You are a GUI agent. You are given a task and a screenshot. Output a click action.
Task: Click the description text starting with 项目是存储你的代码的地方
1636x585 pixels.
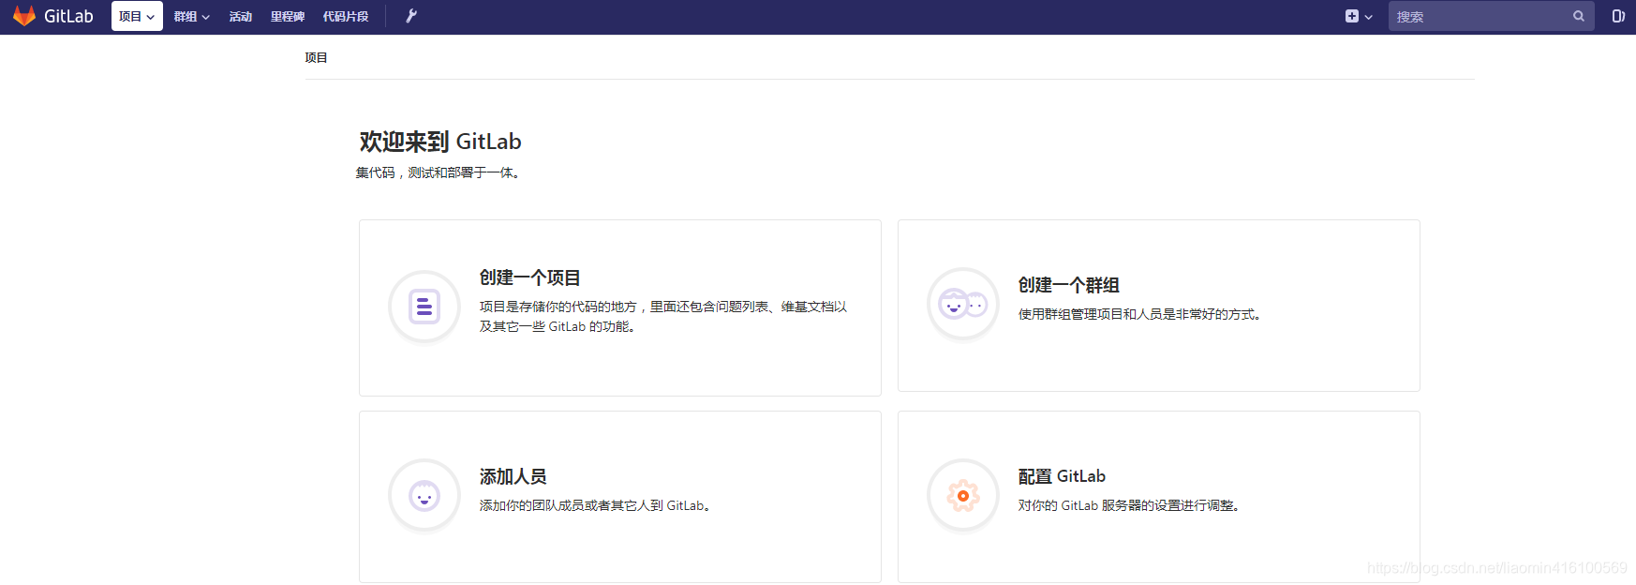[x=663, y=316]
